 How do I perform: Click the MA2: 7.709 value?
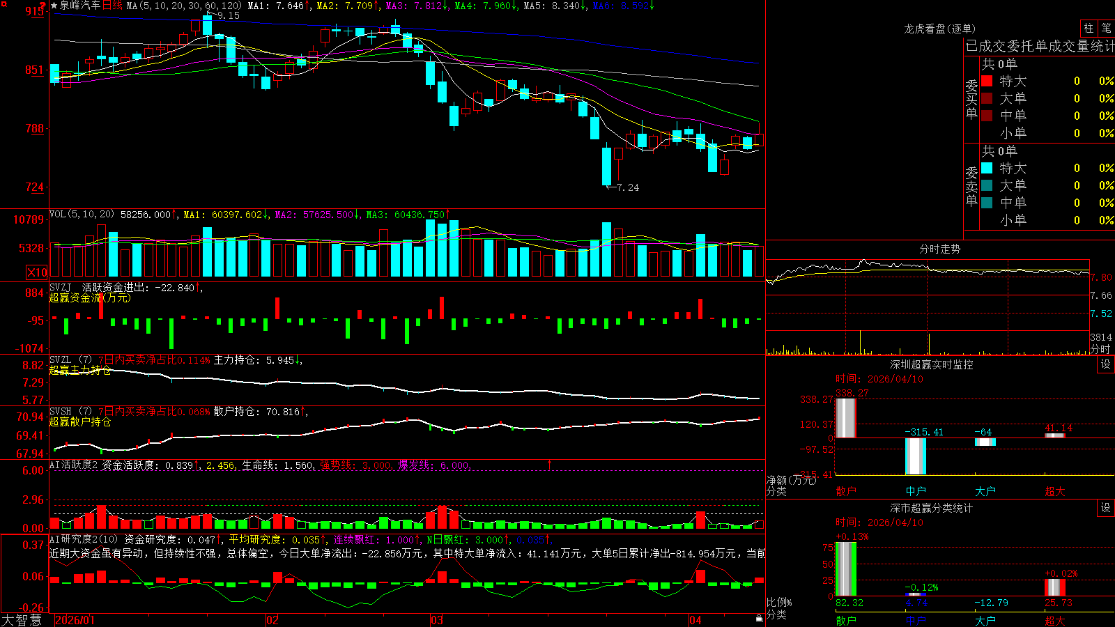click(345, 6)
